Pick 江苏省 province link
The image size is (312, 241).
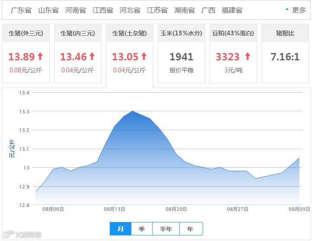tap(157, 10)
